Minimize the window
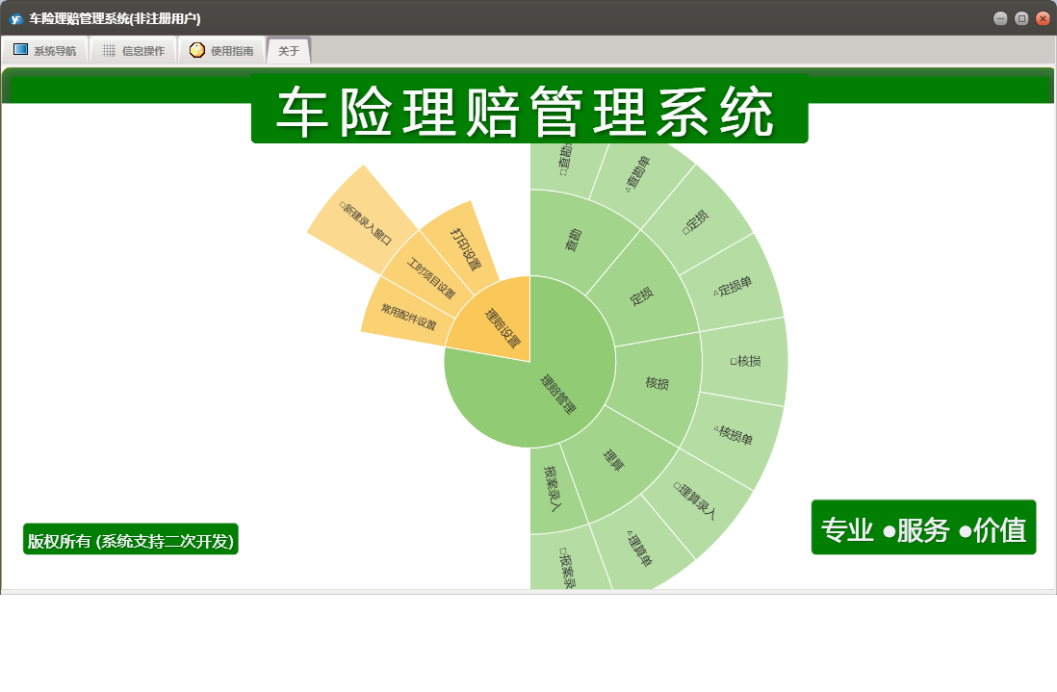1057x692 pixels. (1000, 19)
